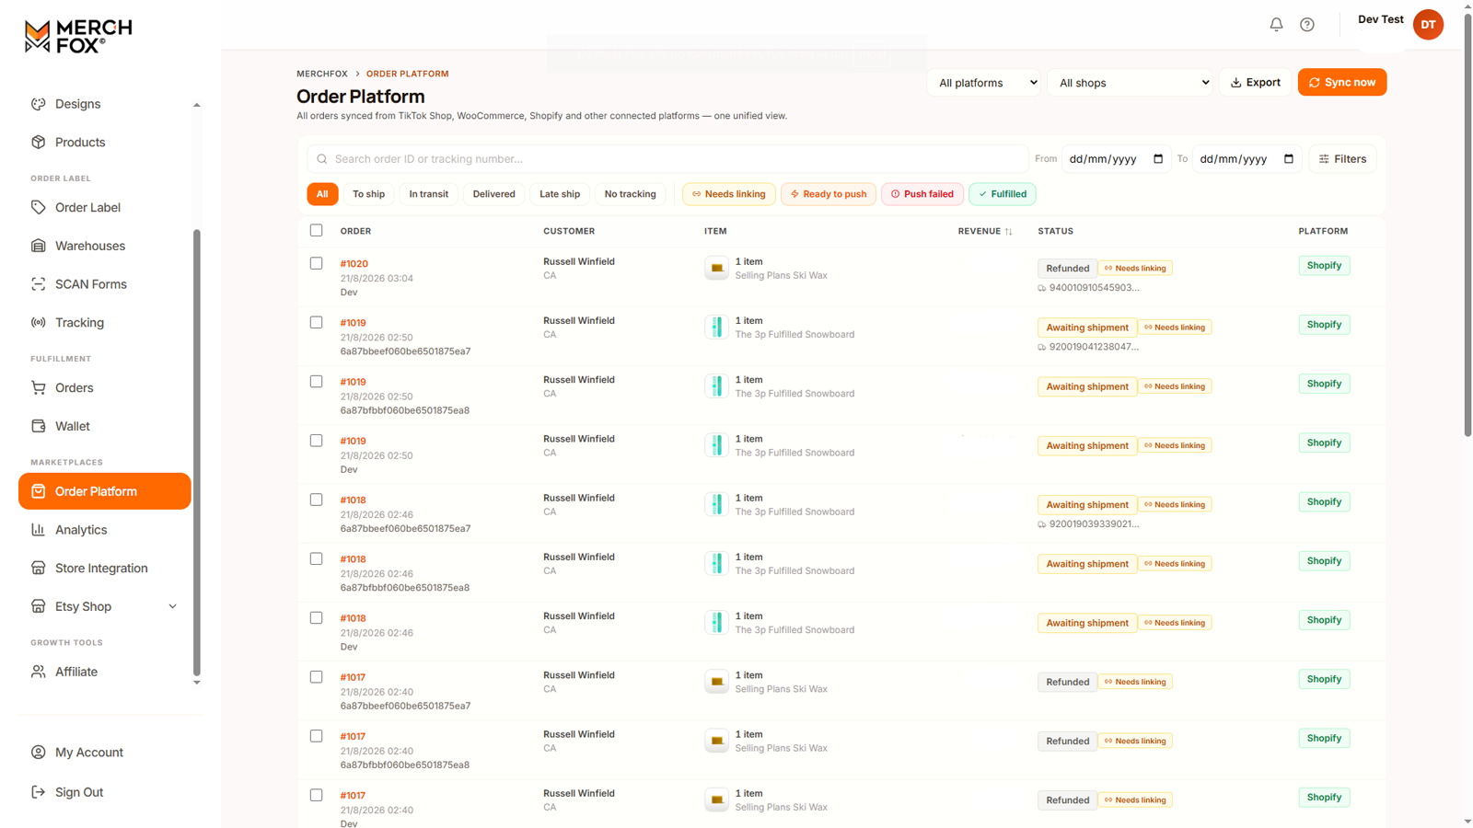This screenshot has height=828, width=1473.
Task: Open the From date calendar picker
Action: pyautogui.click(x=1158, y=159)
